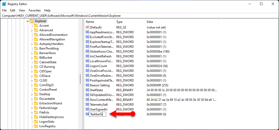
Task: Expand the FeatureUsage key
Action: pyautogui.click(x=32, y=108)
